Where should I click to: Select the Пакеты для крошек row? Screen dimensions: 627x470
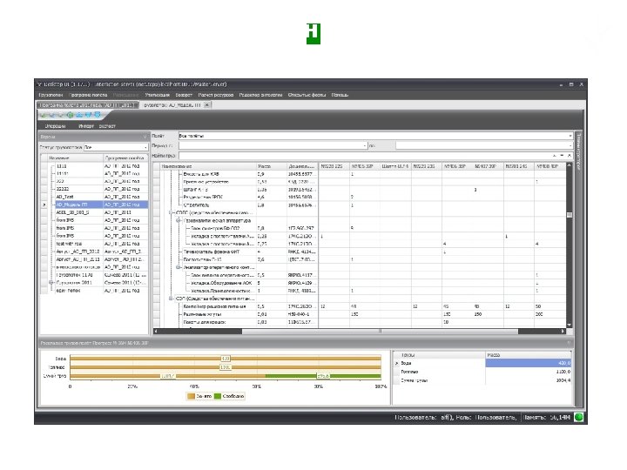[360, 322]
